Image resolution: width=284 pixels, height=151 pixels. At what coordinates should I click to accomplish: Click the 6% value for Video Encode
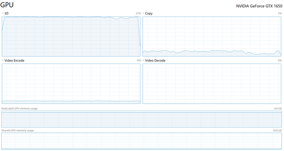tap(139, 60)
